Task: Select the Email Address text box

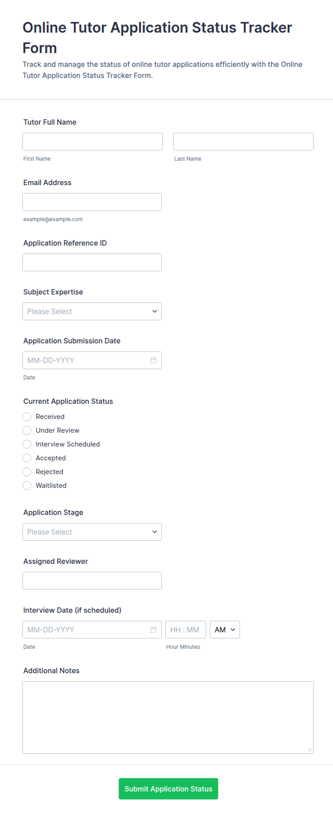Action: [x=92, y=202]
